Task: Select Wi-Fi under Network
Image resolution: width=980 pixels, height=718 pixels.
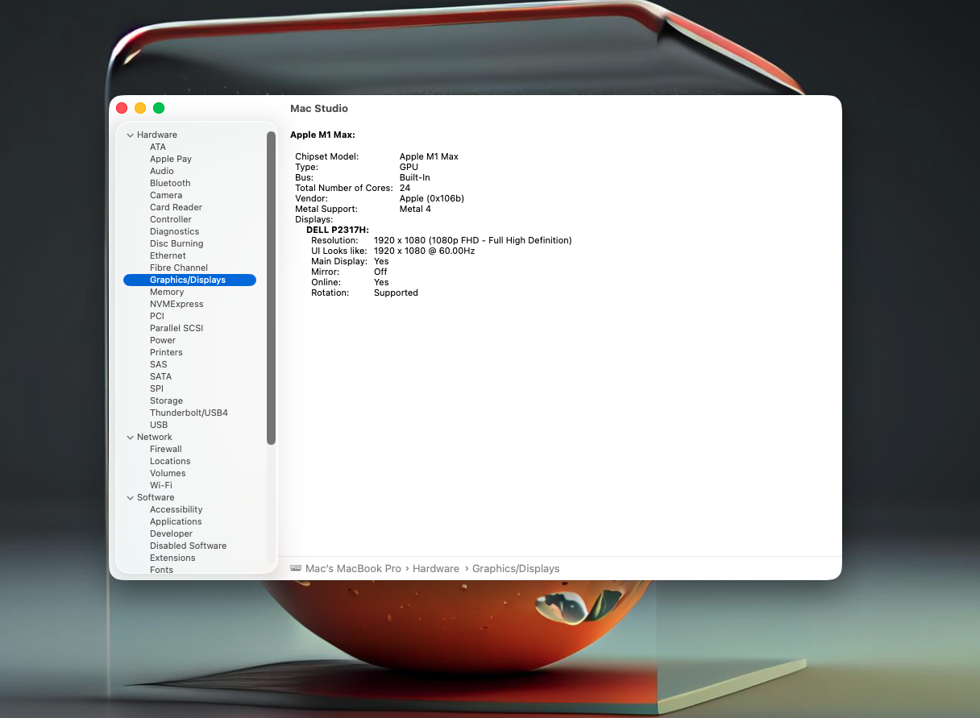Action: click(160, 485)
